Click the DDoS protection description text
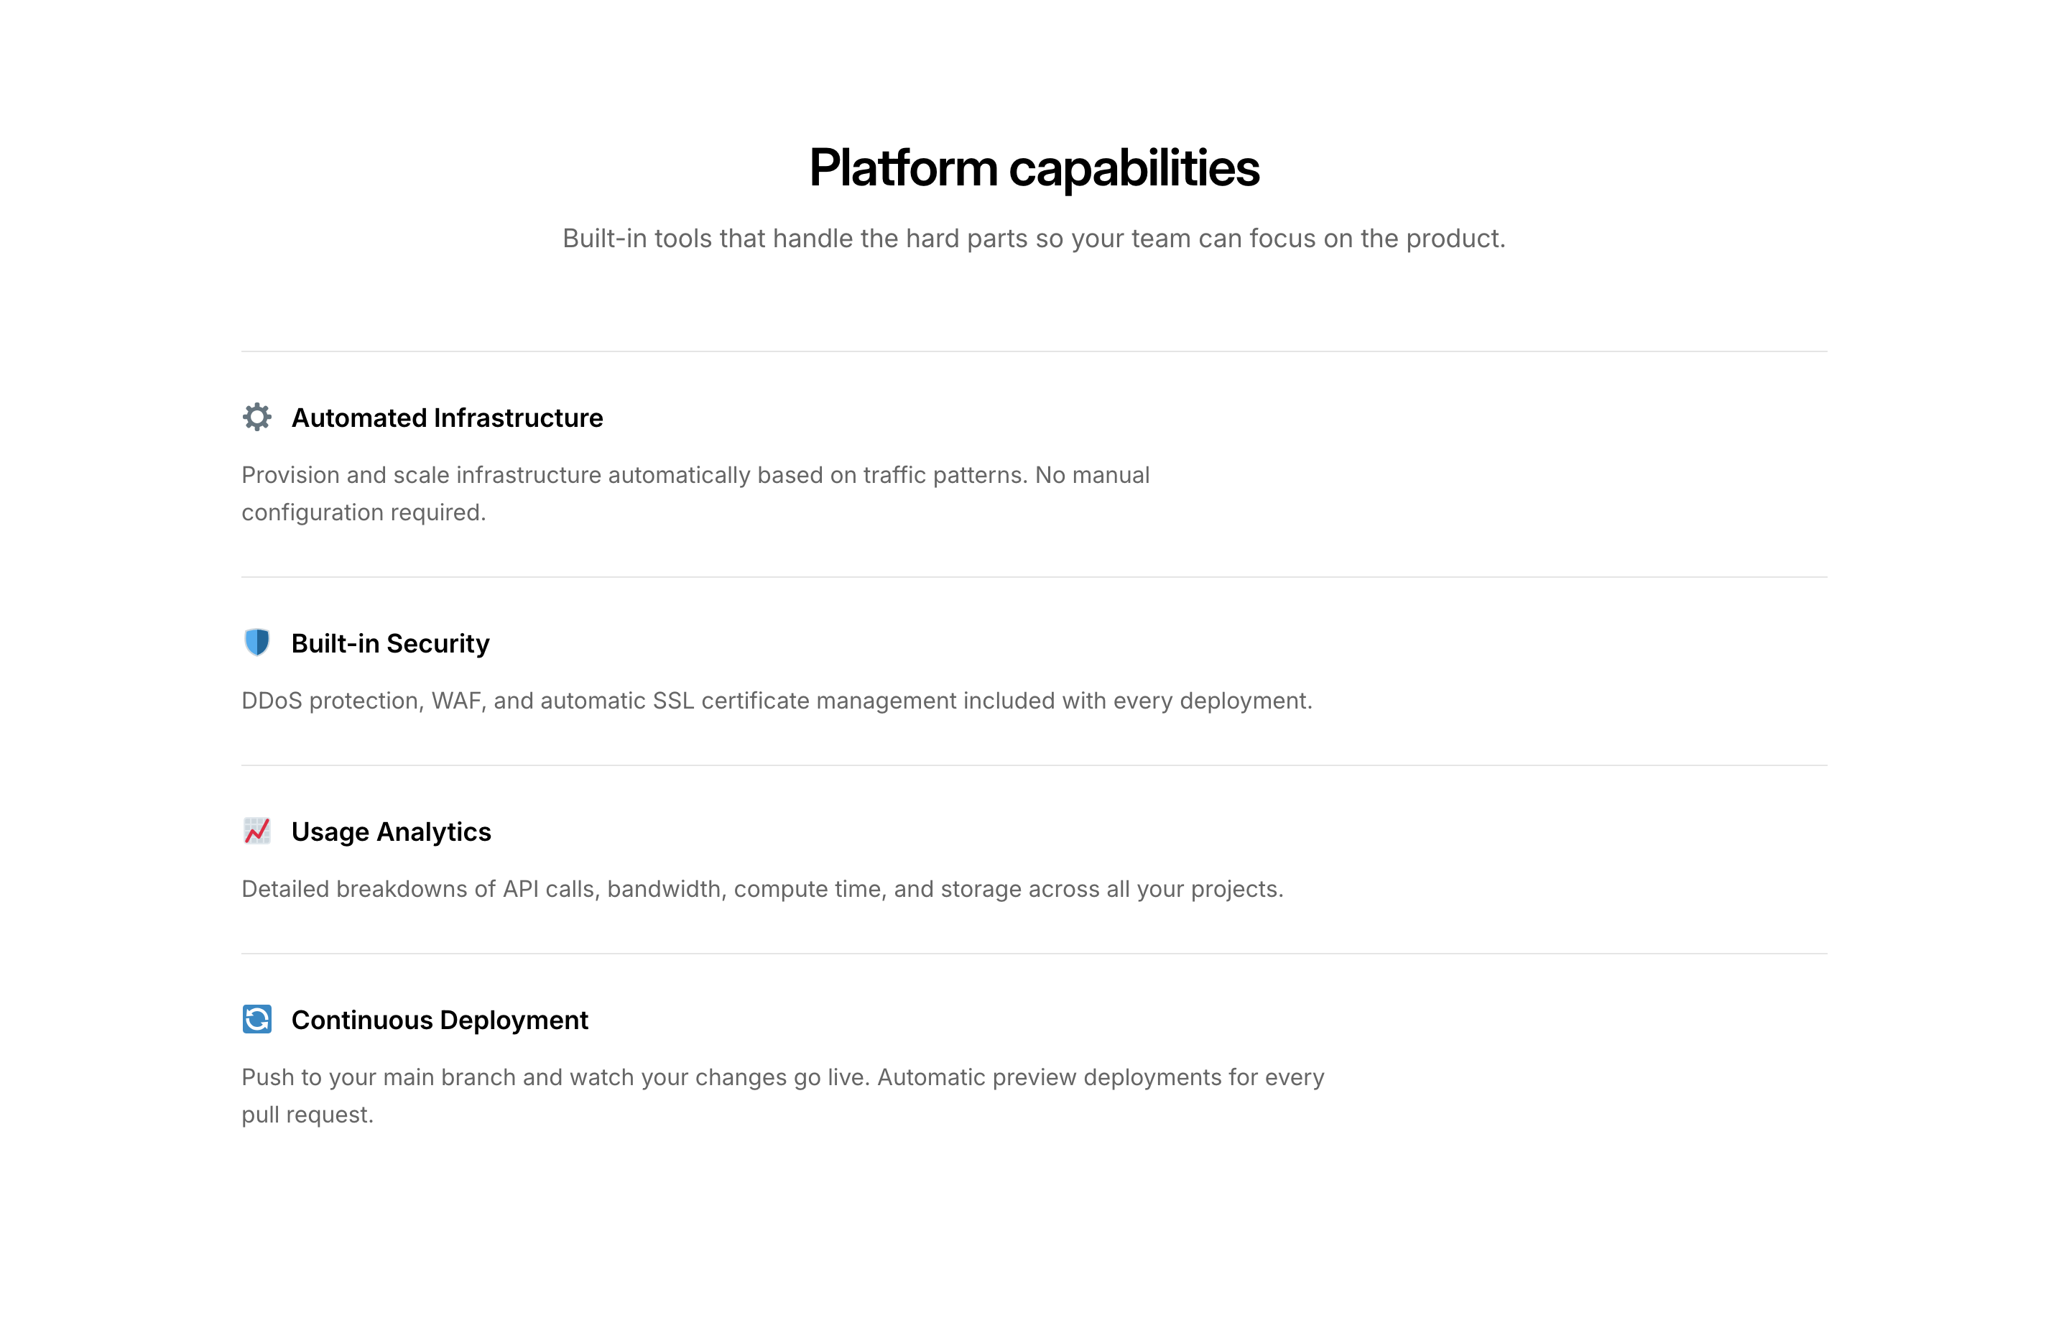 [777, 701]
